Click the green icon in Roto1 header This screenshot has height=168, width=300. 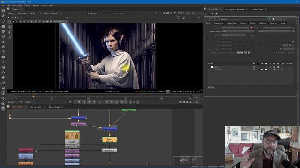(270, 19)
